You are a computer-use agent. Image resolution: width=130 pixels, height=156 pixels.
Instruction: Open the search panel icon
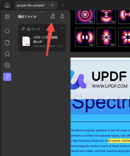point(7,31)
